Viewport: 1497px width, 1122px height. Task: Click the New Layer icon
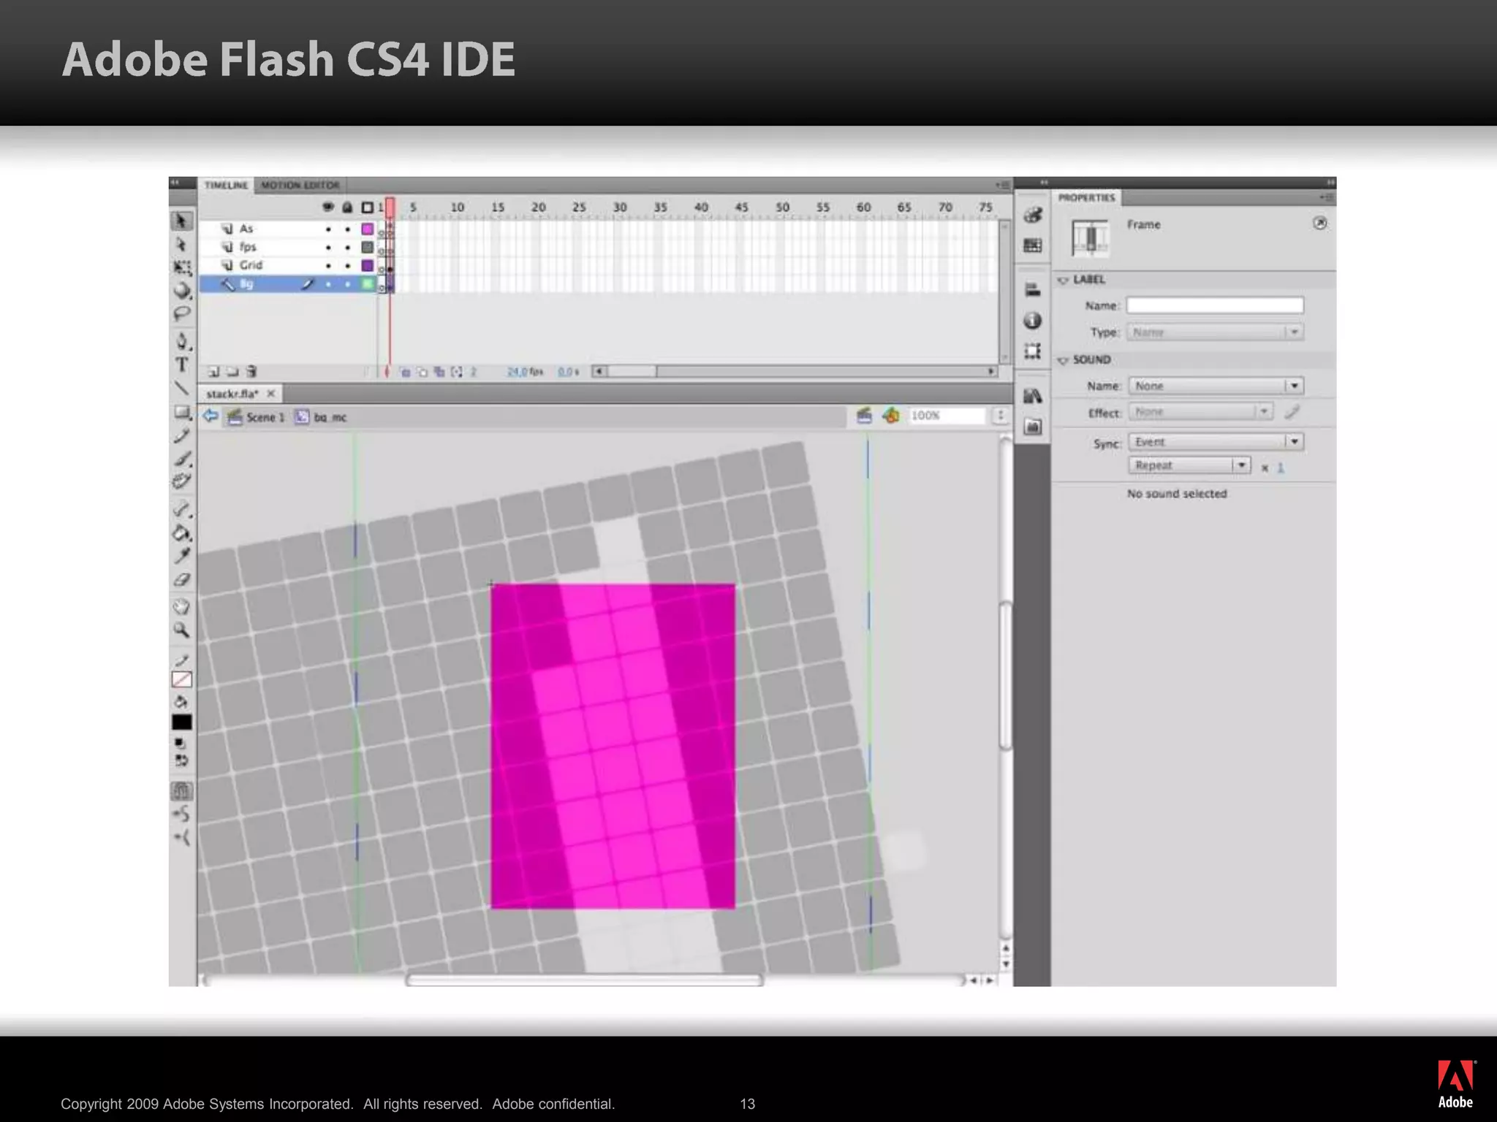click(x=213, y=372)
